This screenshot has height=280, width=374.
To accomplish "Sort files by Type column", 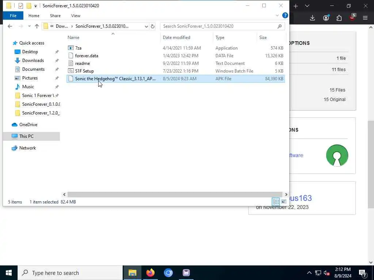I will click(x=235, y=38).
